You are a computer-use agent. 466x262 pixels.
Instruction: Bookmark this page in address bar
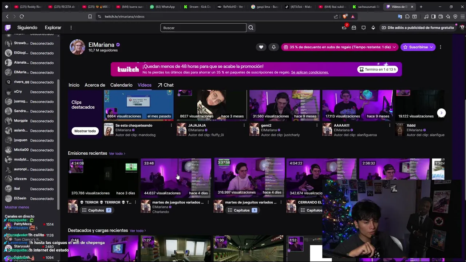click(x=90, y=16)
